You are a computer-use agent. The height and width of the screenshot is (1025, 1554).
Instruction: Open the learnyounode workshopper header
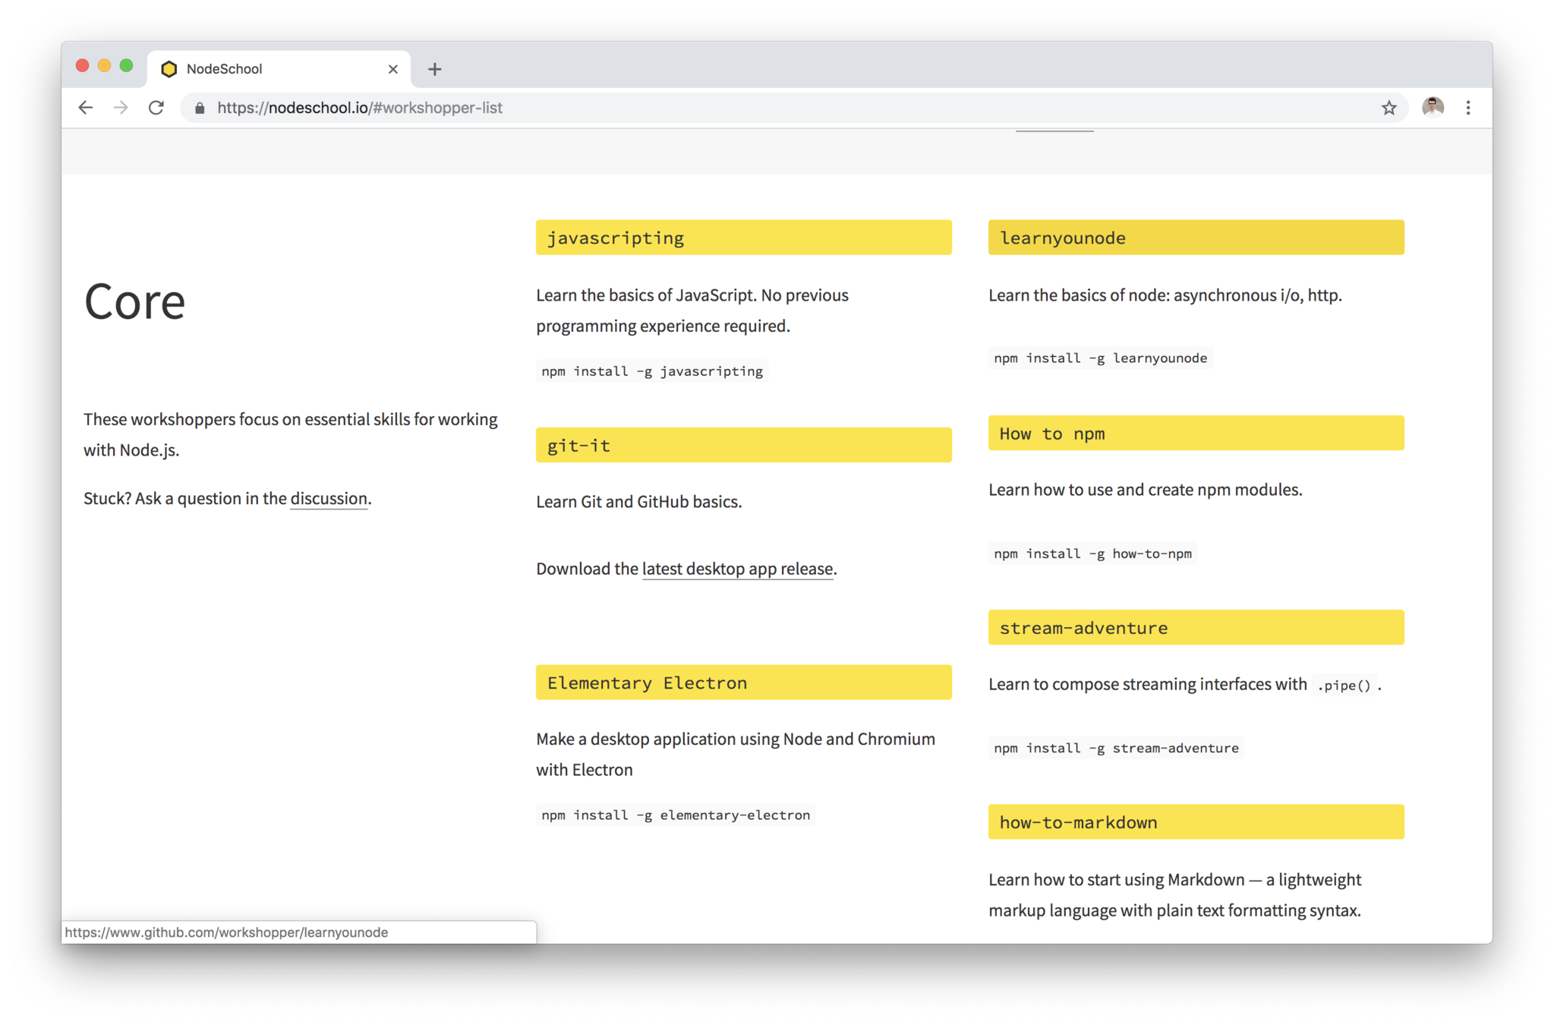(1195, 238)
